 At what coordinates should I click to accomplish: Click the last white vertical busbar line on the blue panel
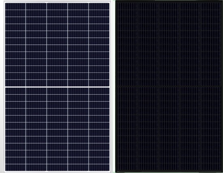pyautogui.click(x=89, y=87)
